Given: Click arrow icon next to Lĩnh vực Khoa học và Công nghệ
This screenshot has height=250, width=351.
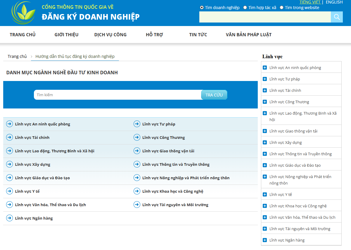Looking at the screenshot, I should tap(137, 191).
